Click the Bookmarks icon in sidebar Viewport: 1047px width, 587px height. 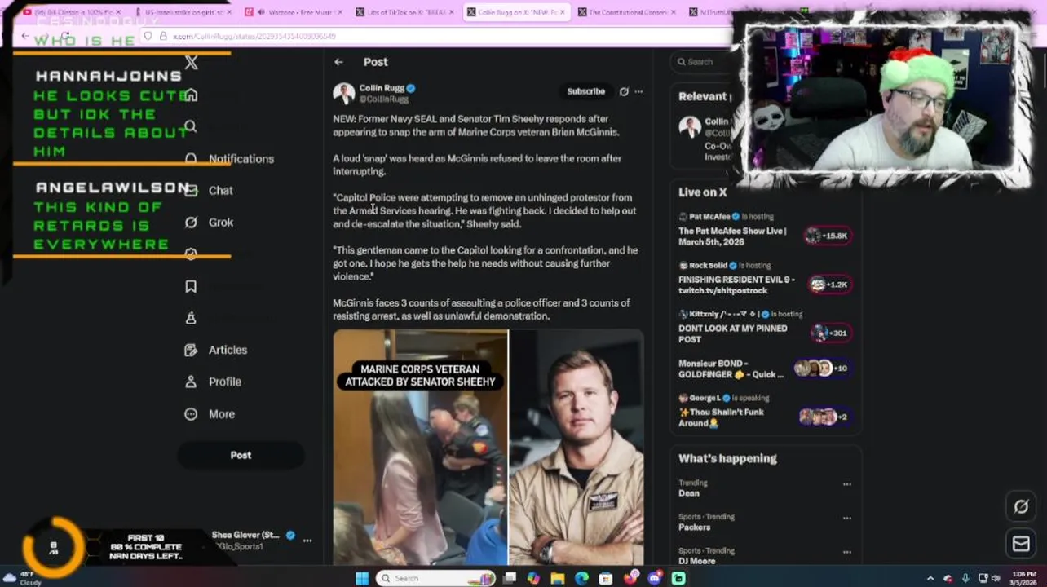point(191,286)
